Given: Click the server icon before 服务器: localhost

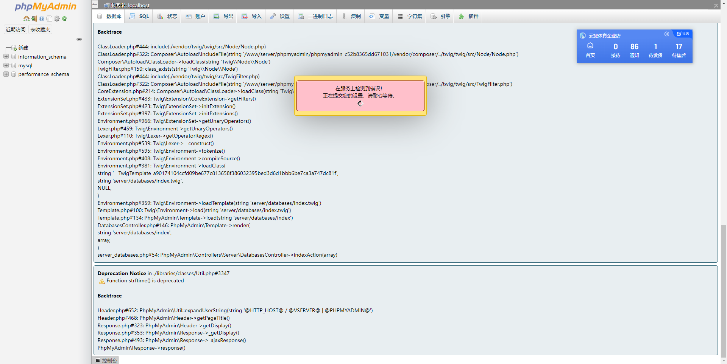Looking at the screenshot, I should point(106,5).
